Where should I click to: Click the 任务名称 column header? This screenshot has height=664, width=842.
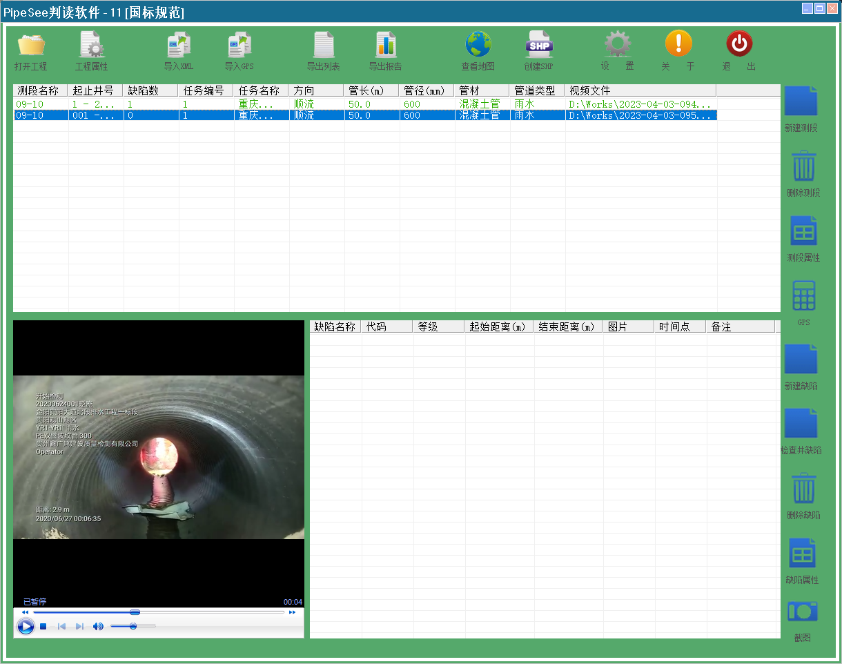[261, 90]
